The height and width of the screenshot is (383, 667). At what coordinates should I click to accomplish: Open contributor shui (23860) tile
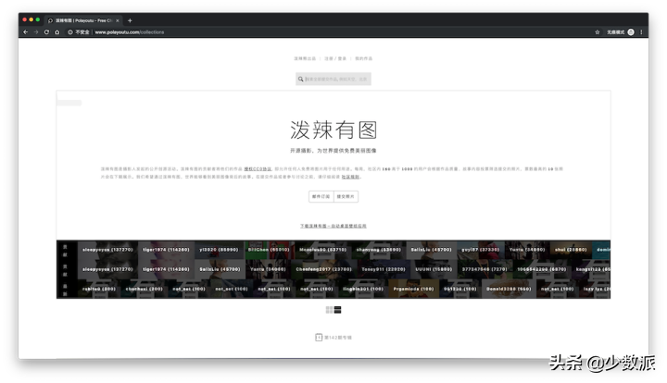pyautogui.click(x=571, y=250)
